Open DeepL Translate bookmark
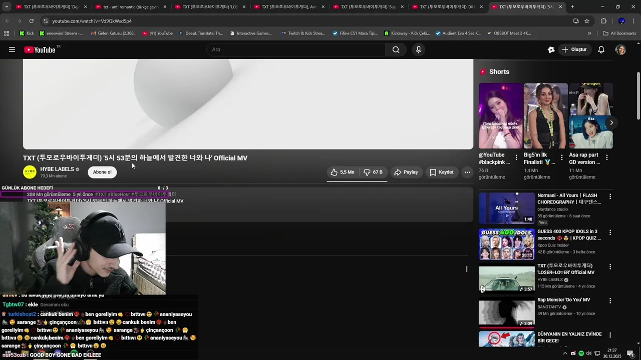This screenshot has width=641, height=360. point(200,33)
